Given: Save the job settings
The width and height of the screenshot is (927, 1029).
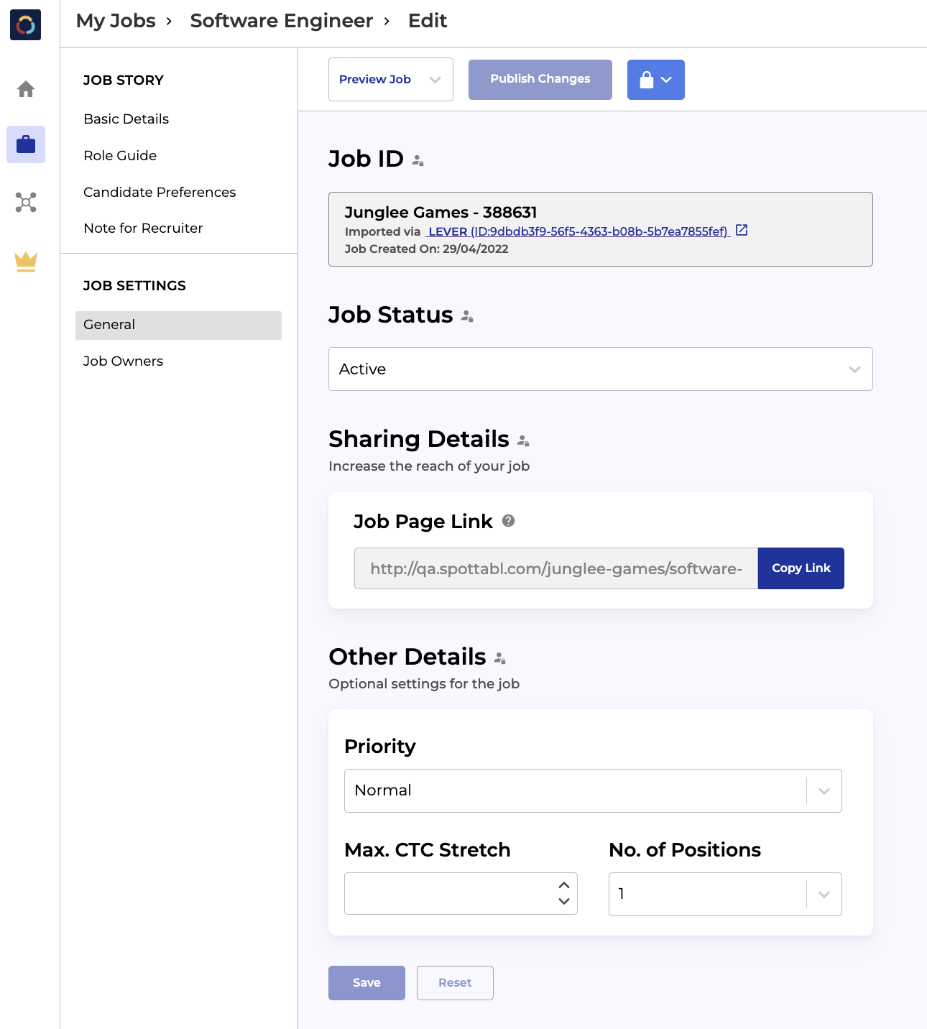Looking at the screenshot, I should (x=366, y=982).
